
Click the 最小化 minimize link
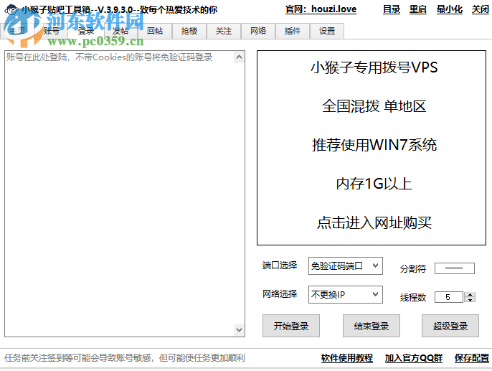(449, 9)
